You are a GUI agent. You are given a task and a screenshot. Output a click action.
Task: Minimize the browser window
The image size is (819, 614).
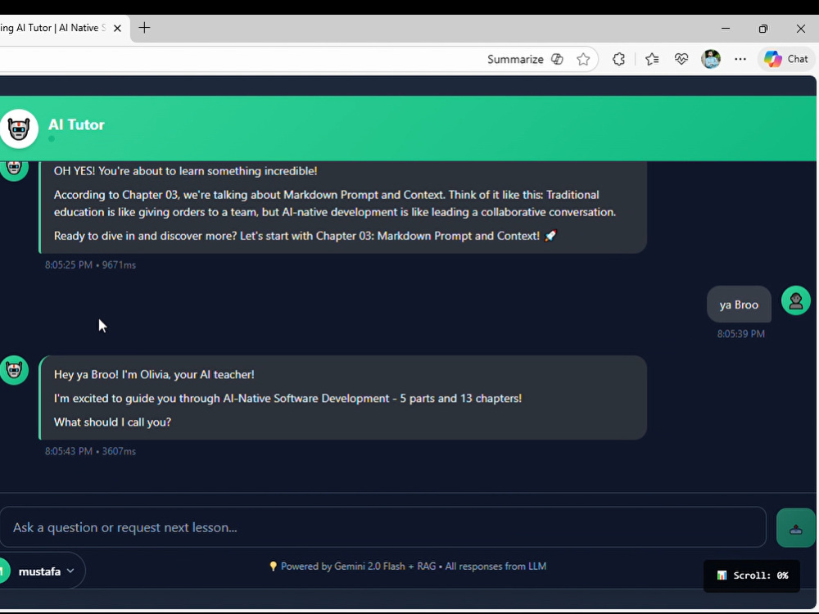[726, 28]
